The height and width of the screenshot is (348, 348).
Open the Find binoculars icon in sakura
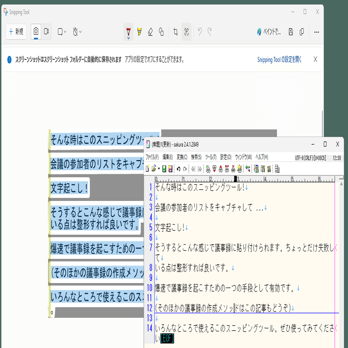coord(208,169)
